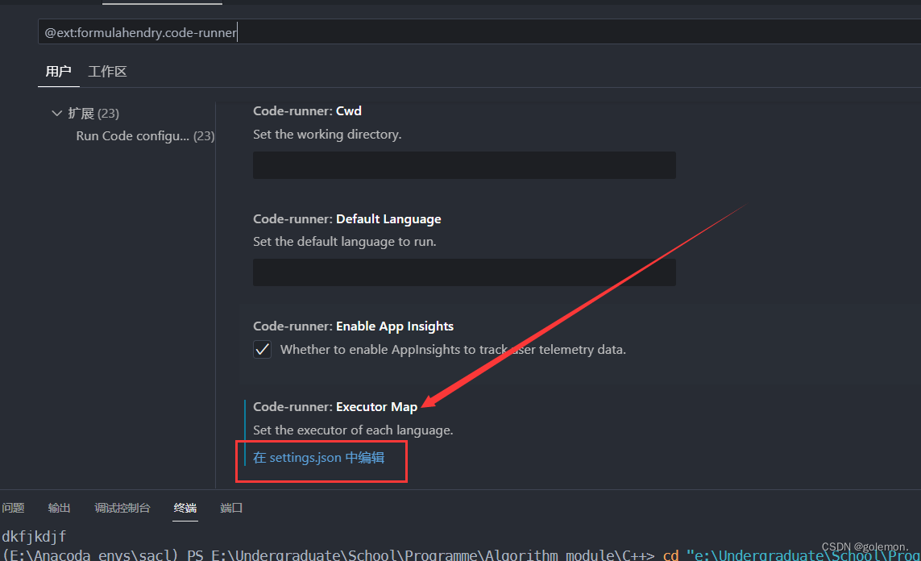Select the Enable App Insights setting title
This screenshot has width=921, height=561.
pyautogui.click(x=353, y=326)
